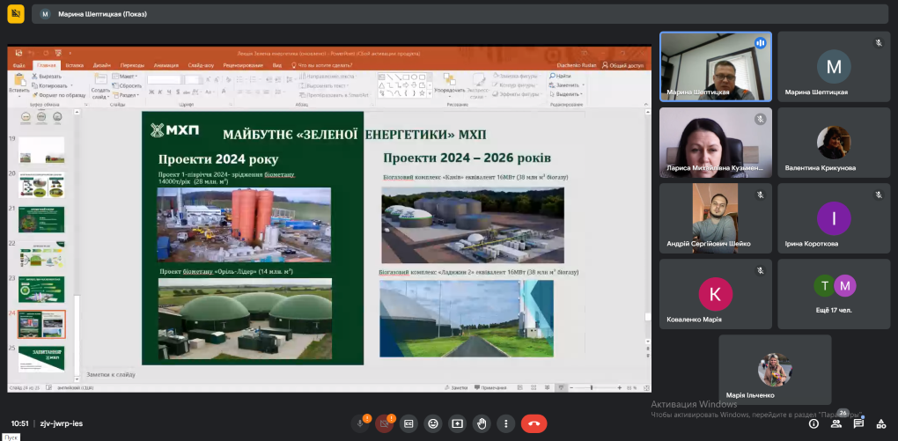Open the in-call chat panel
Image resolution: width=898 pixels, height=441 pixels.
[858, 423]
